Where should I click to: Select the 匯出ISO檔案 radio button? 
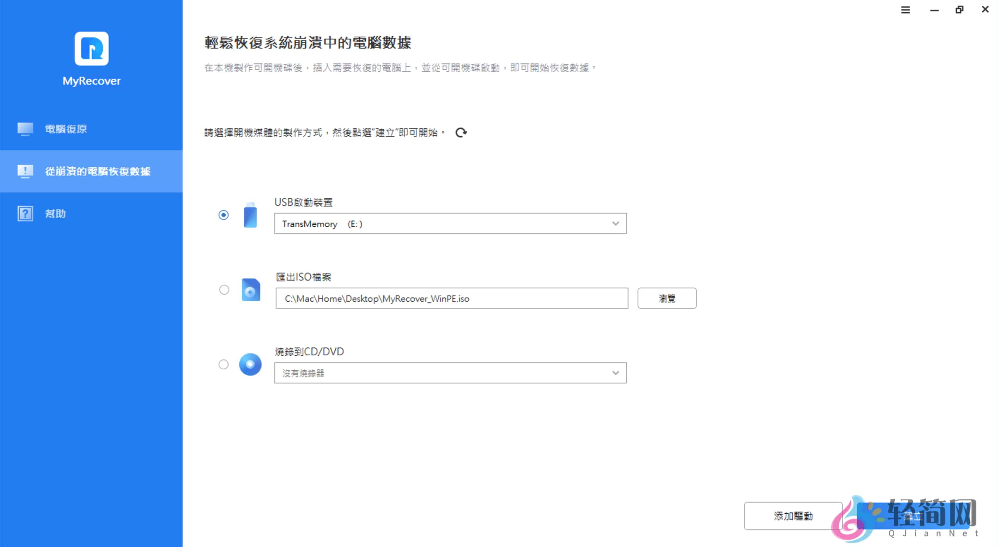[x=224, y=290]
